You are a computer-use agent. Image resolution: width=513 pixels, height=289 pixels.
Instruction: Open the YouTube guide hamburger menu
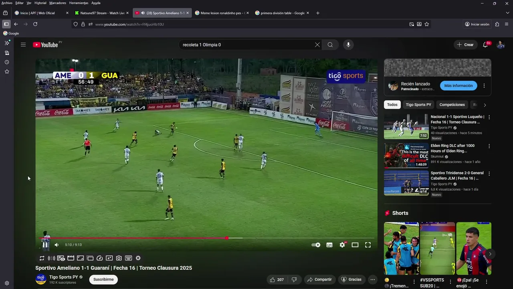pos(23,45)
